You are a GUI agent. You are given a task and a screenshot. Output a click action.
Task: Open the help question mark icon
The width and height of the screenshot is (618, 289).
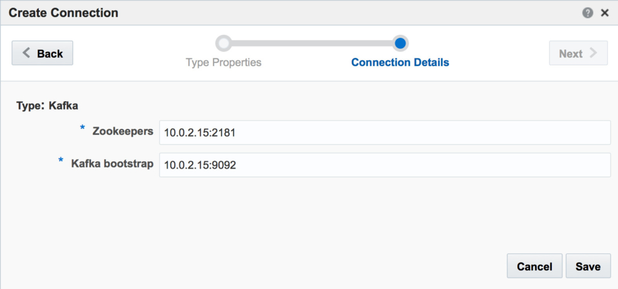tap(588, 13)
